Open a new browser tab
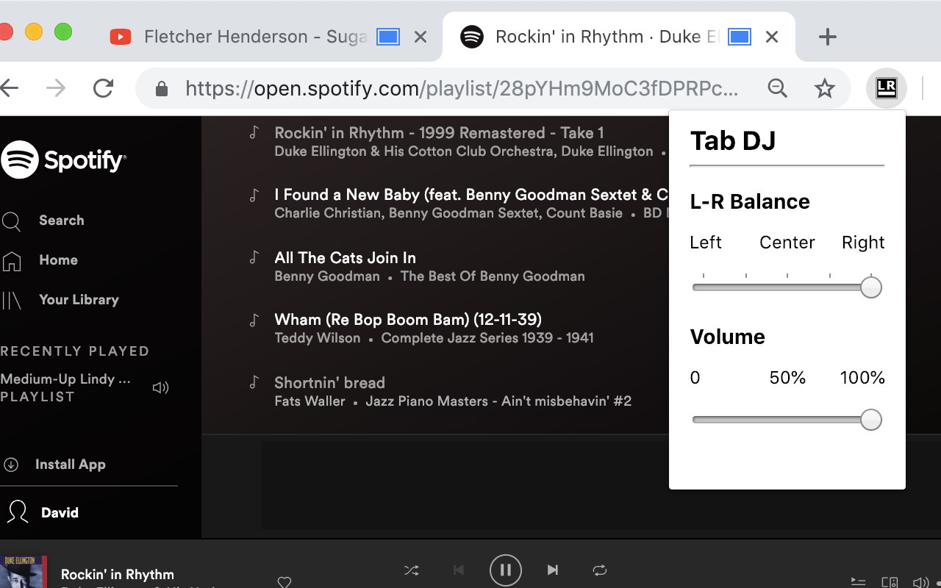Screen dimensions: 941x588 point(828,37)
